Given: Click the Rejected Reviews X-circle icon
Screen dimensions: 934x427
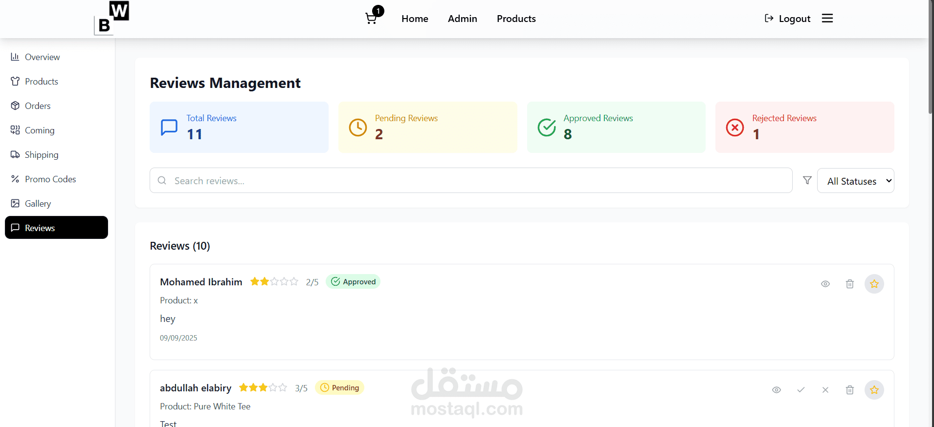Looking at the screenshot, I should coord(735,128).
